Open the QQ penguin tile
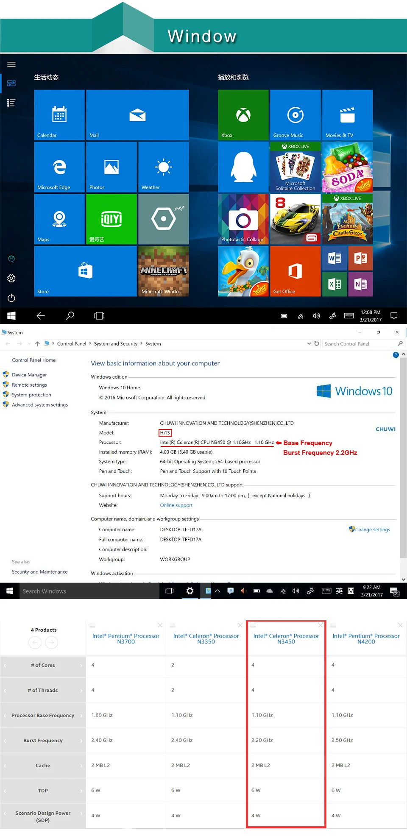Screen dimensions: 407x836 pyautogui.click(x=243, y=167)
